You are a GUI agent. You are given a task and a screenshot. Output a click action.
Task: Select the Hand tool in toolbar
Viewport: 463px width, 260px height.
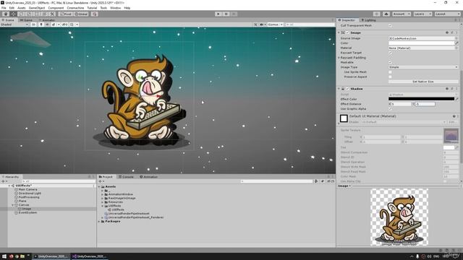tap(6, 14)
